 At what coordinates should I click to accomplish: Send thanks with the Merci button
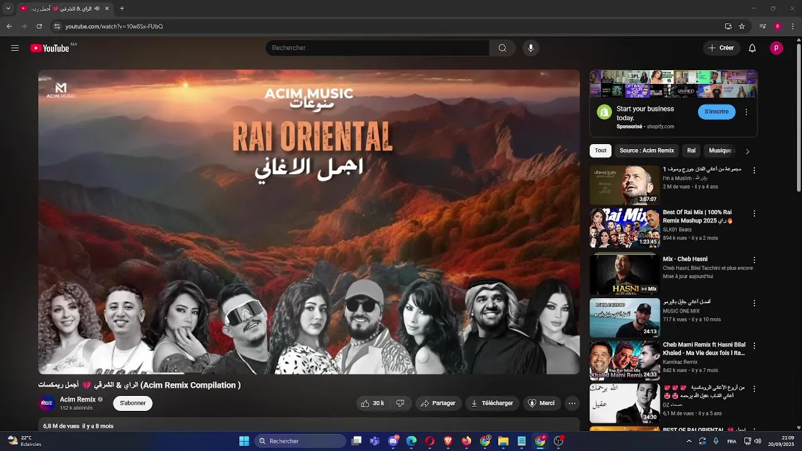coord(541,403)
